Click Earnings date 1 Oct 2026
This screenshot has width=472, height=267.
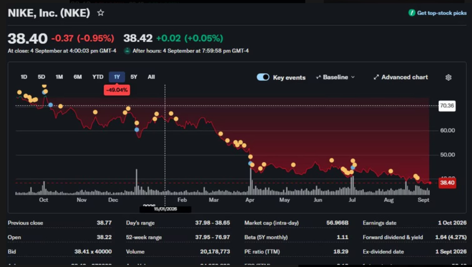pyautogui.click(x=452, y=223)
